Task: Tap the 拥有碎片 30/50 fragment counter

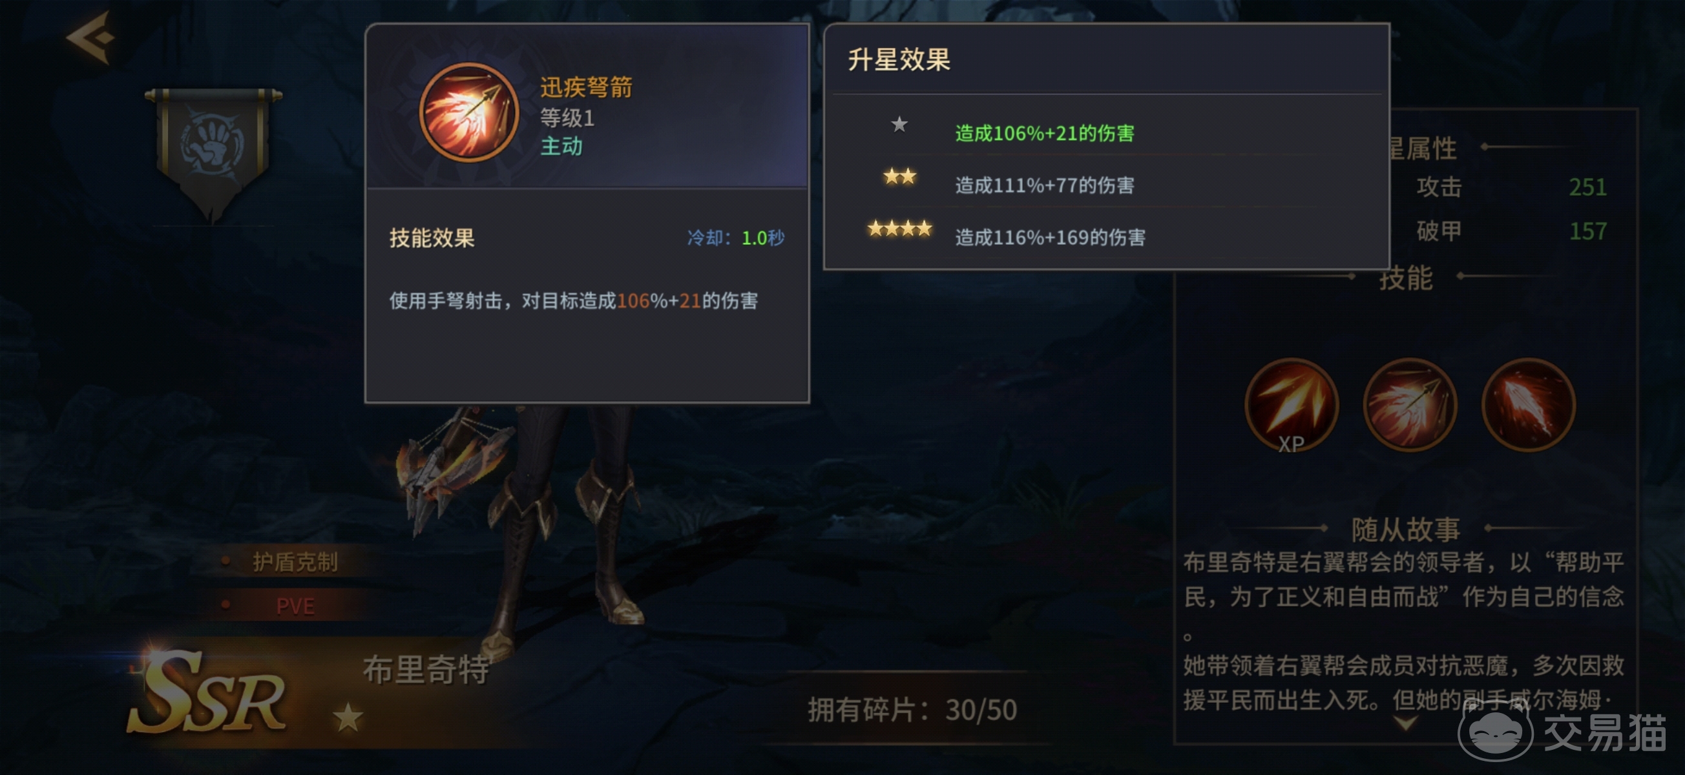Action: coord(912,710)
